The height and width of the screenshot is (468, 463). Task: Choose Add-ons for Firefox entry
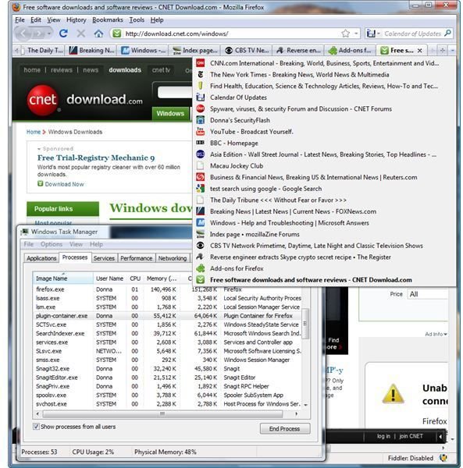pos(324,268)
